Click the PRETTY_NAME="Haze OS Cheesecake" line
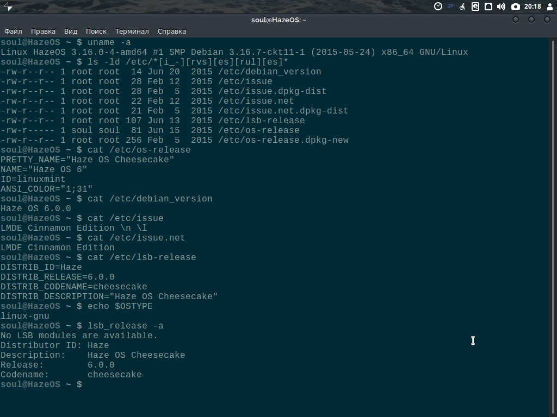This screenshot has width=557, height=417. [x=88, y=160]
